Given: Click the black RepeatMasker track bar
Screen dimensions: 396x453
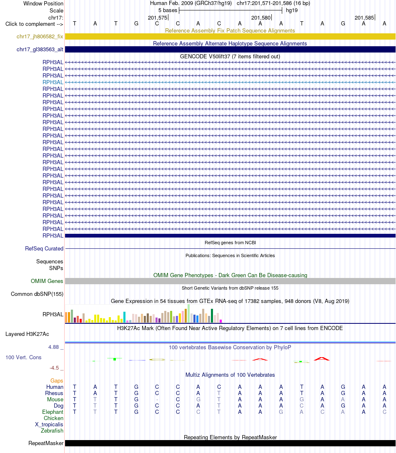Looking at the screenshot, I should [230, 443].
